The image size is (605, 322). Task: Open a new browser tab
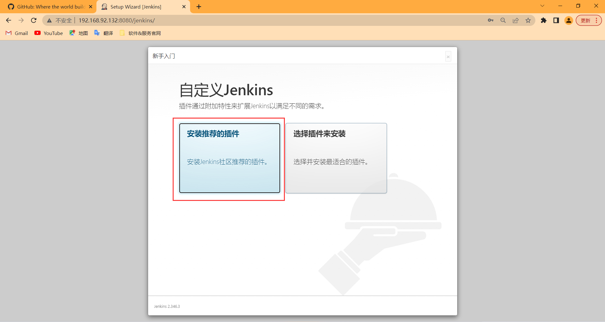coord(199,7)
